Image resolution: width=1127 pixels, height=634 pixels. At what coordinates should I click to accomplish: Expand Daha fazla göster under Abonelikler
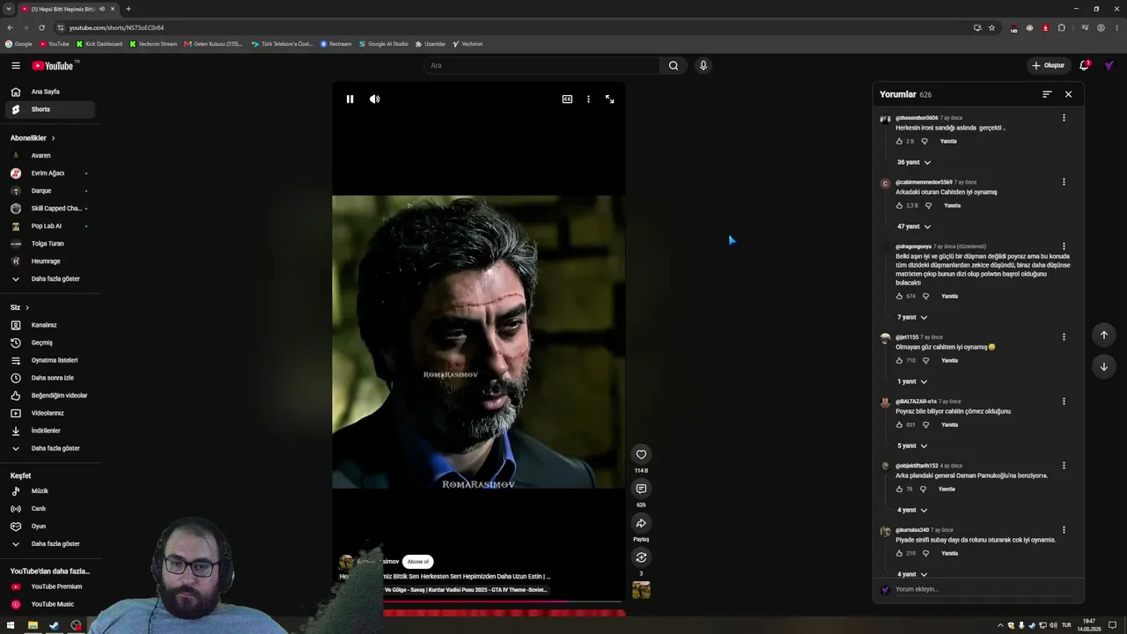point(50,279)
